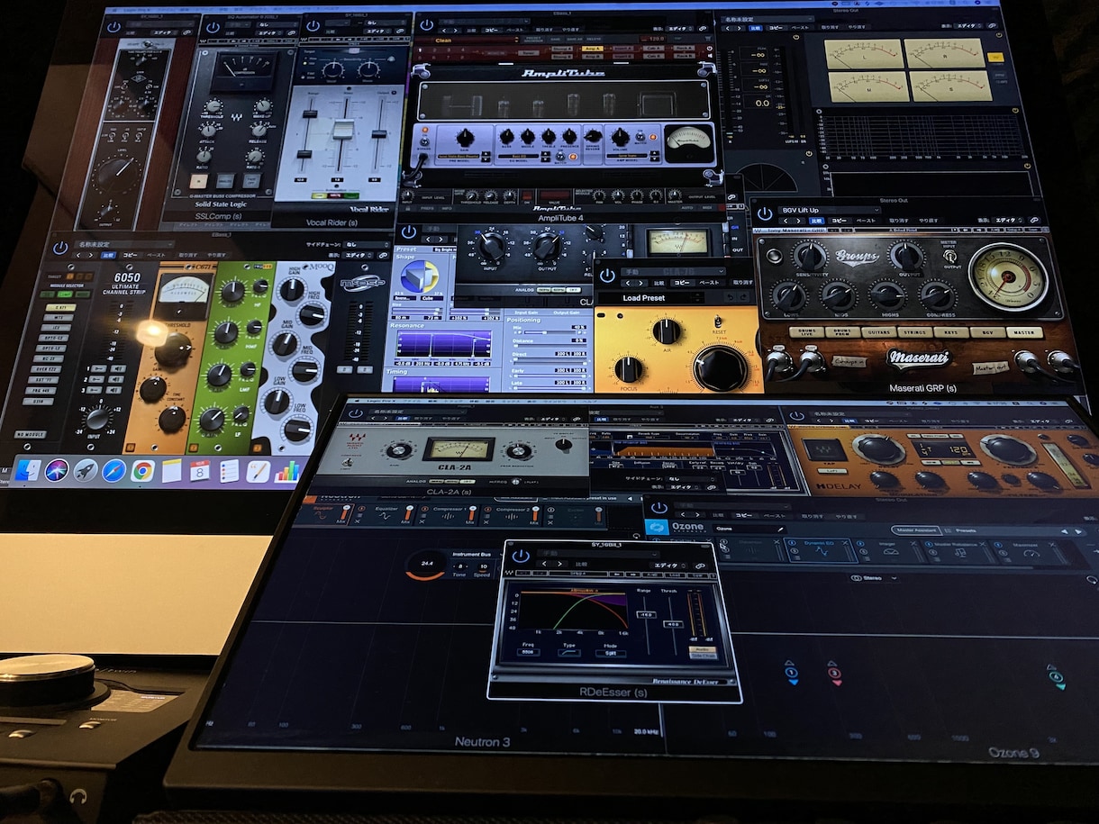1099x824 pixels.
Task: Click the TAP pad on H-Delay
Action: click(x=823, y=449)
